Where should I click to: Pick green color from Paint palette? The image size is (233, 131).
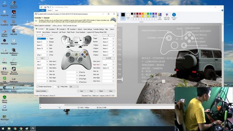(x=148, y=14)
